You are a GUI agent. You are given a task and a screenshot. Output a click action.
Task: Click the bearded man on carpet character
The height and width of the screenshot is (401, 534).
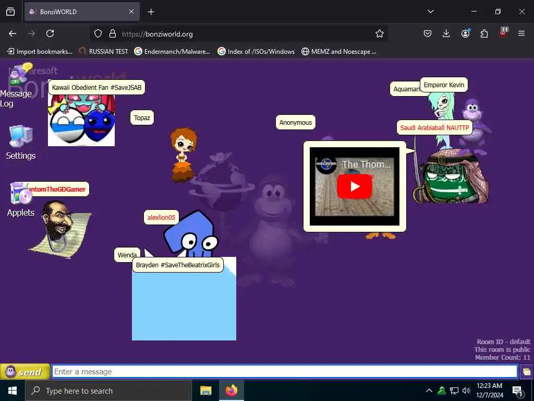[x=60, y=230]
